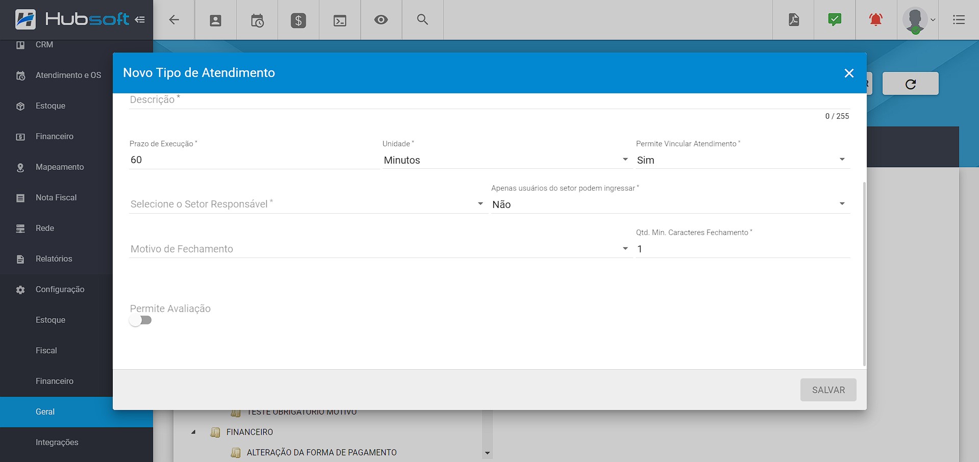Select ALTERAÇÃO DA FORMA DE PAGAMENTO item
Image resolution: width=979 pixels, height=462 pixels.
[x=321, y=453]
